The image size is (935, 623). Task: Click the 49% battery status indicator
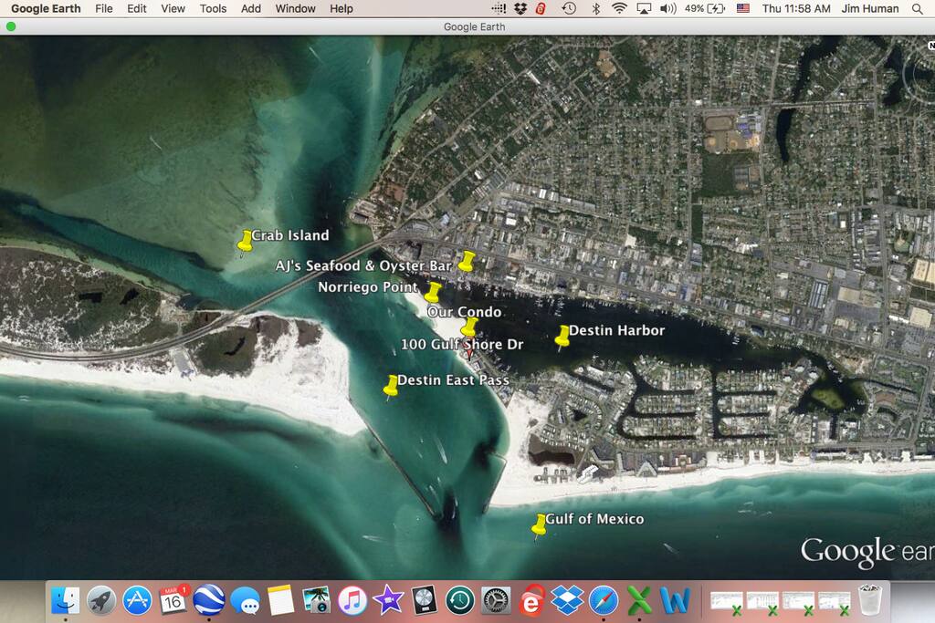pos(705,8)
